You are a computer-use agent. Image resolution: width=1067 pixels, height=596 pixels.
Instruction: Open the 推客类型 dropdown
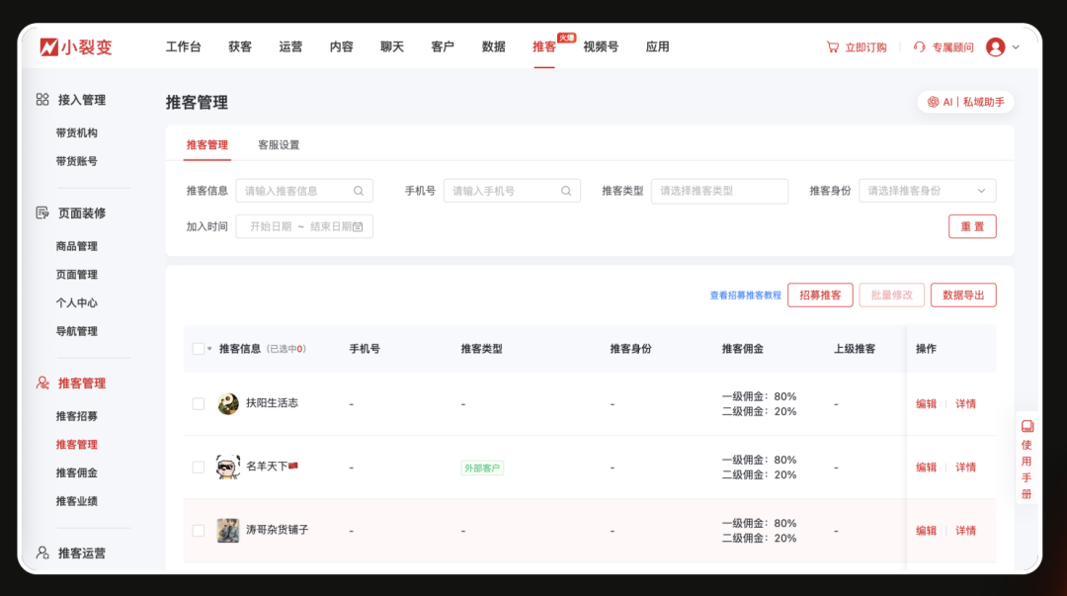point(719,190)
